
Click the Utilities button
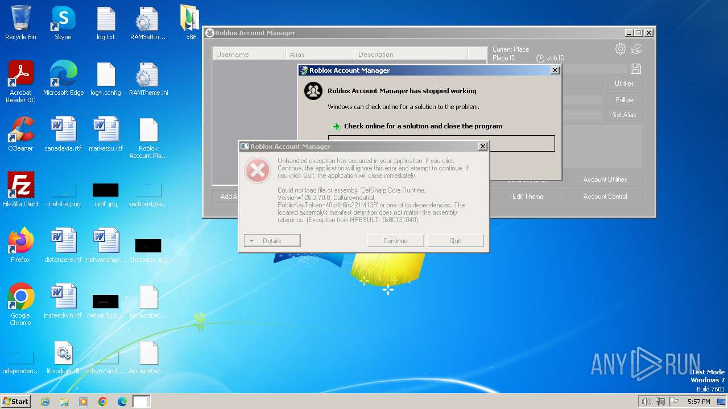coord(624,84)
